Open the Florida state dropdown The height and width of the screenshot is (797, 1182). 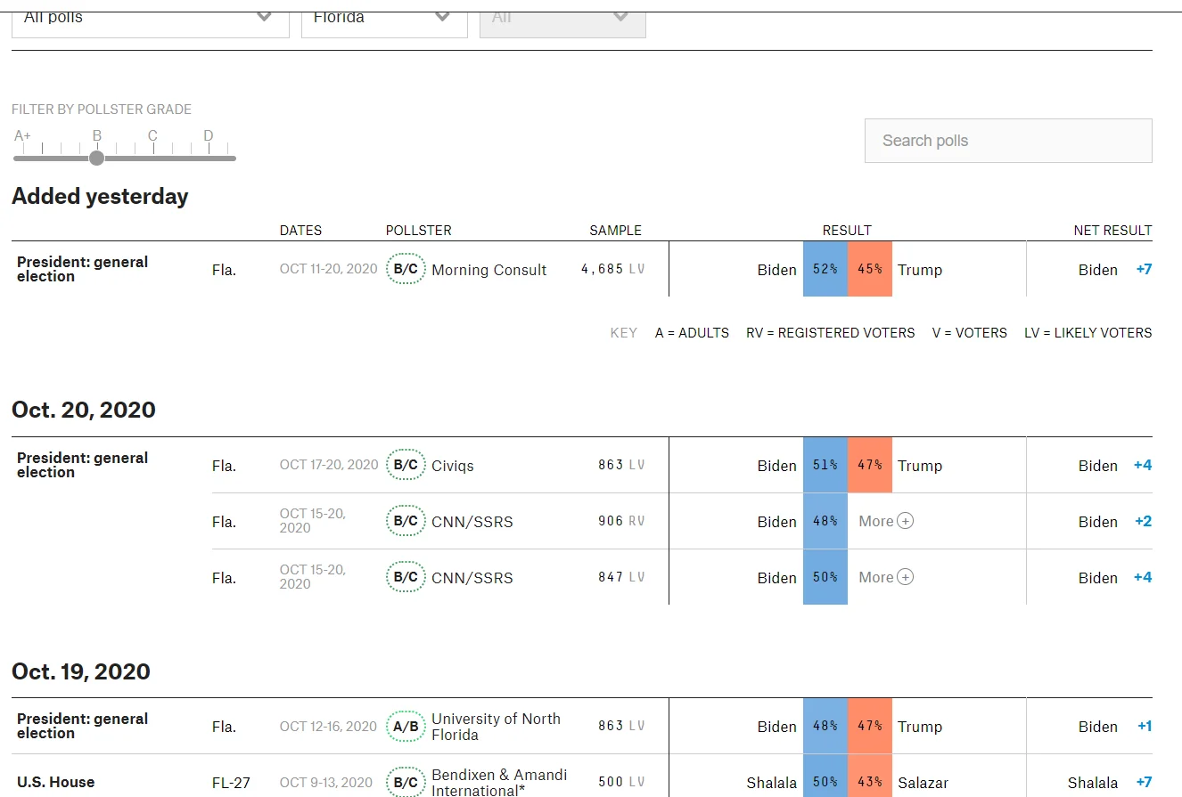pyautogui.click(x=383, y=20)
